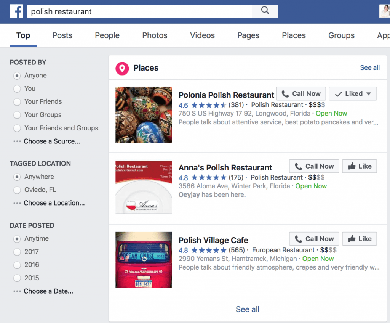The width and height of the screenshot is (390, 323).
Task: Select the Anywhere location radio button
Action: coord(17,177)
